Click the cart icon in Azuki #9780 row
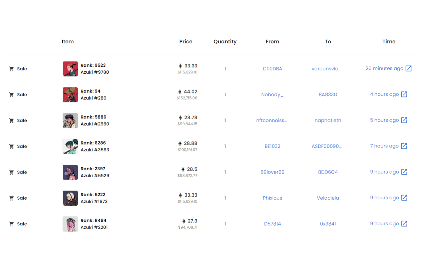Screen dimensions: 427x267 [x=11, y=69]
